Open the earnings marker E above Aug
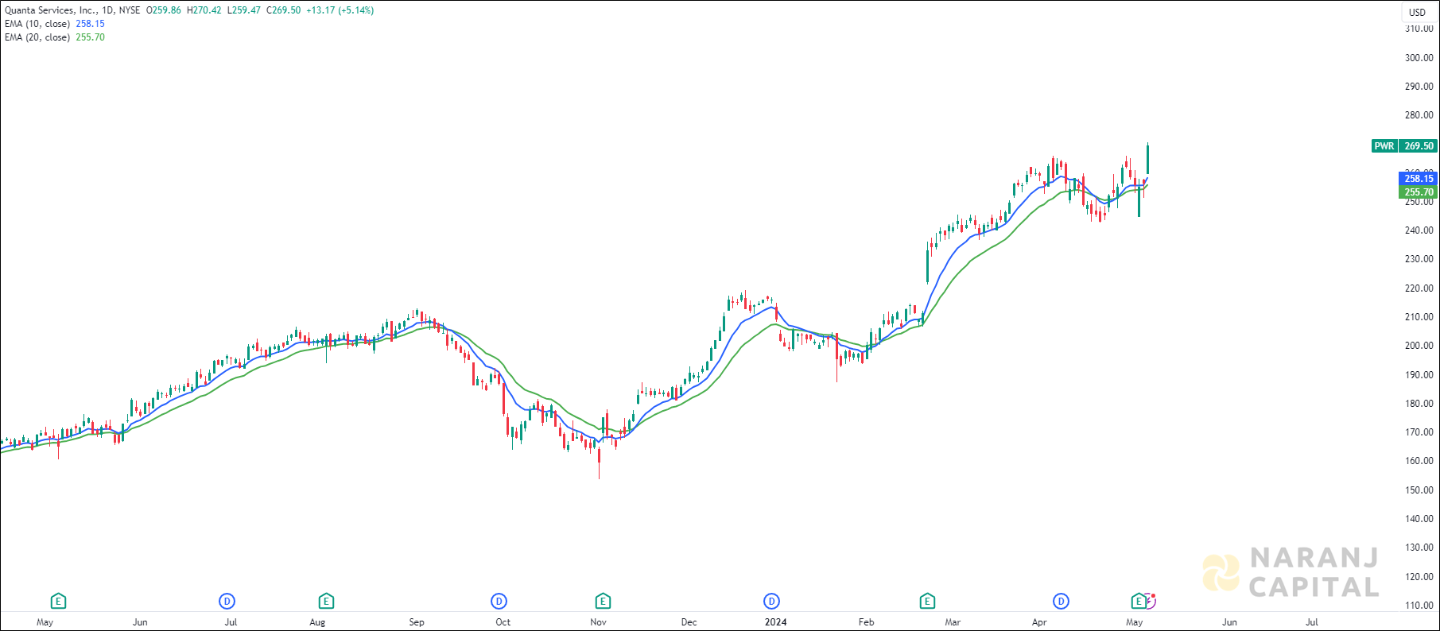 [x=326, y=601]
